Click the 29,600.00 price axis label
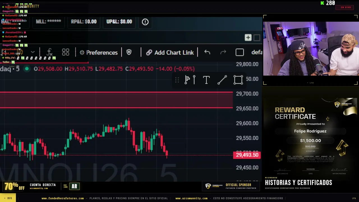359x202 pixels. point(247,123)
